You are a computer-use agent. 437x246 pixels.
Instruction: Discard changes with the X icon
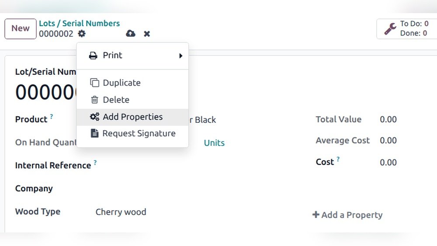tap(147, 34)
